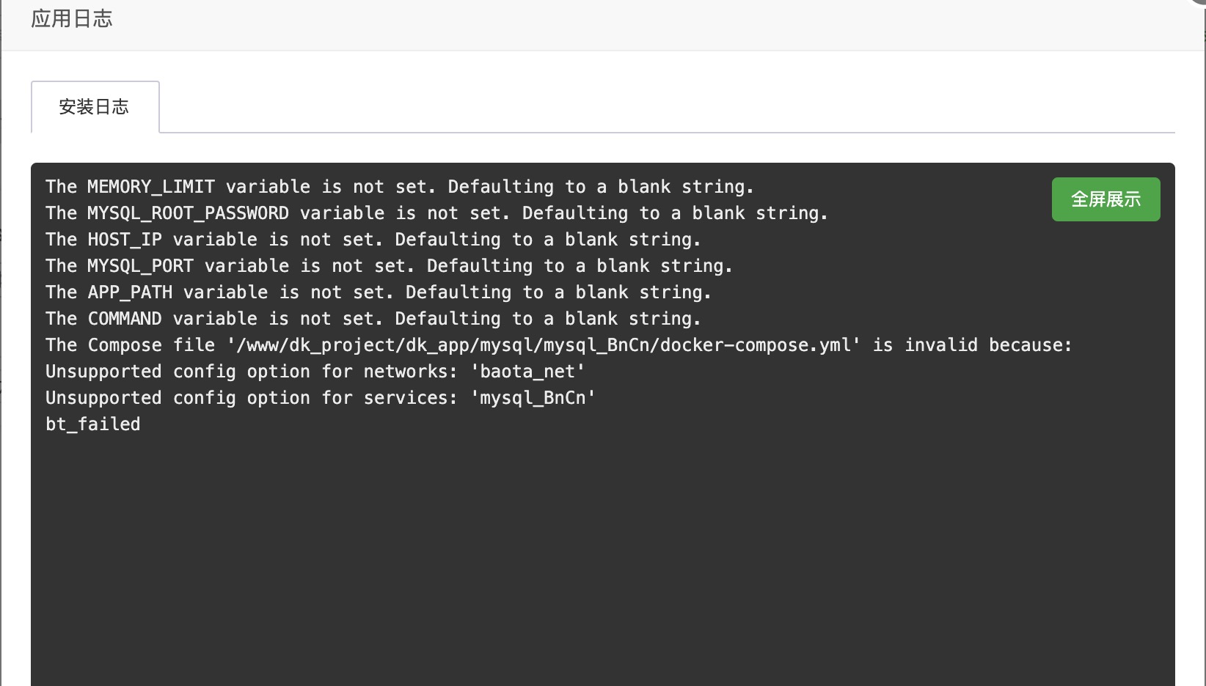Image resolution: width=1206 pixels, height=686 pixels.
Task: Open the 安装日志 tab
Action: point(95,107)
